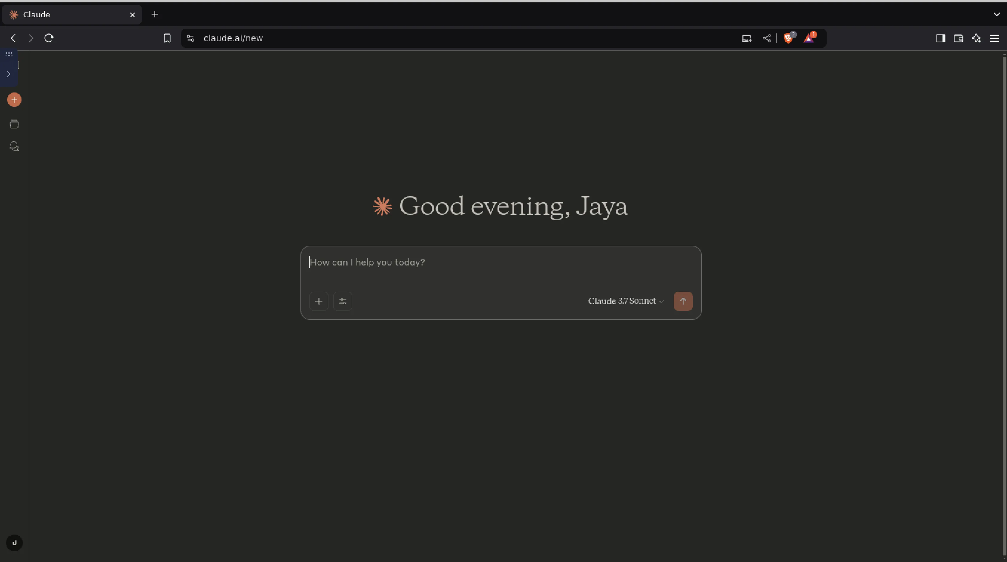Reload the page
This screenshot has height=562, width=1007.
[49, 38]
